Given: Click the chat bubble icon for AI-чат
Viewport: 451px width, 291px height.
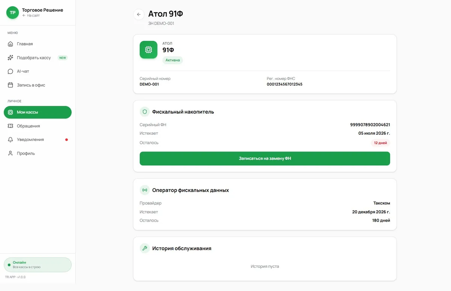Looking at the screenshot, I should point(11,71).
